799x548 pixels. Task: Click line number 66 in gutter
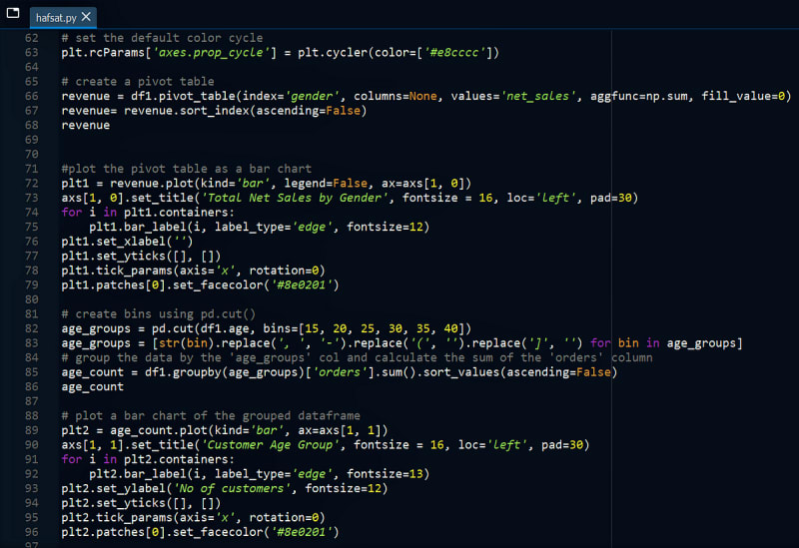(32, 96)
